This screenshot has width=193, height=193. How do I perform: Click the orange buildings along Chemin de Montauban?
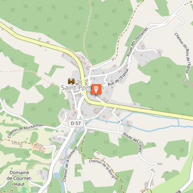click(x=39, y=148)
